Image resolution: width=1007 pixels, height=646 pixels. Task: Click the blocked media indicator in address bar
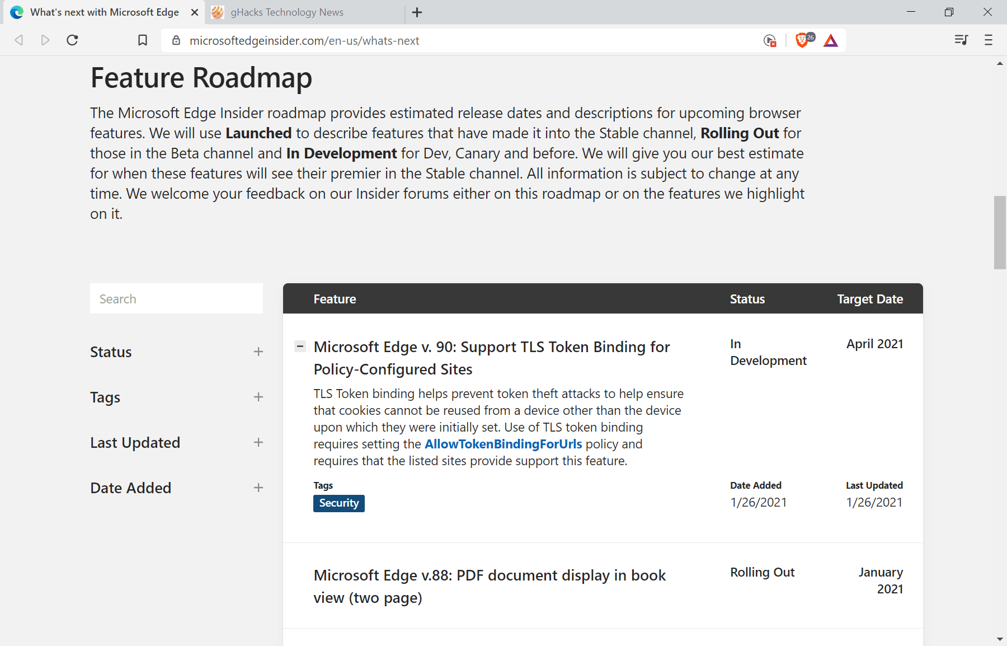coord(770,40)
